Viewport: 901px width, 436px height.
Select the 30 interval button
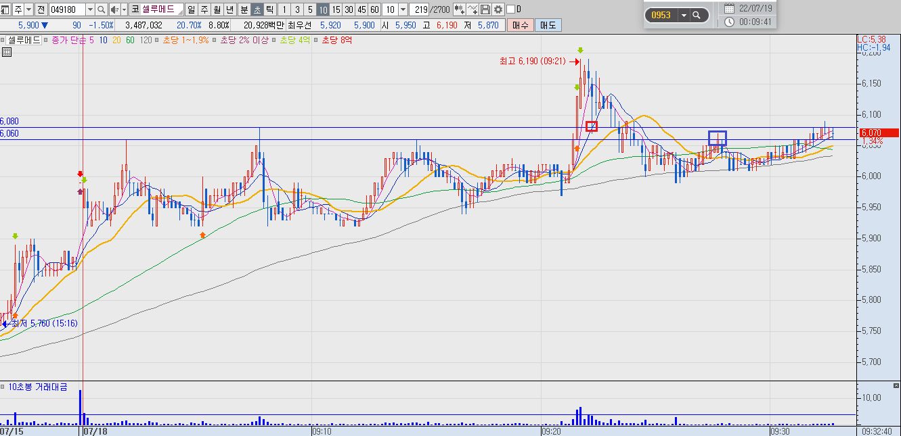[349, 9]
